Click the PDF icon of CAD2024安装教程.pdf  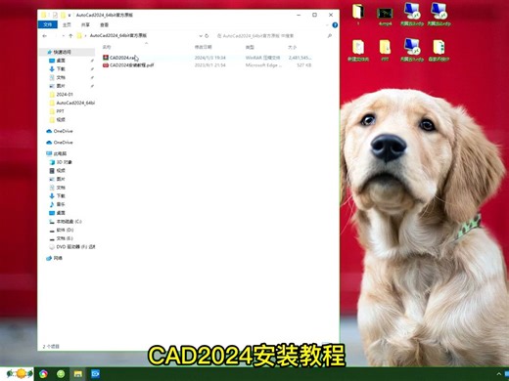(x=106, y=65)
